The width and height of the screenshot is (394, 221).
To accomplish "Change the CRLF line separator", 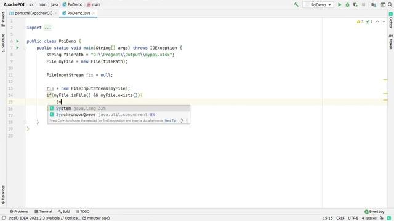I will 340,219.
